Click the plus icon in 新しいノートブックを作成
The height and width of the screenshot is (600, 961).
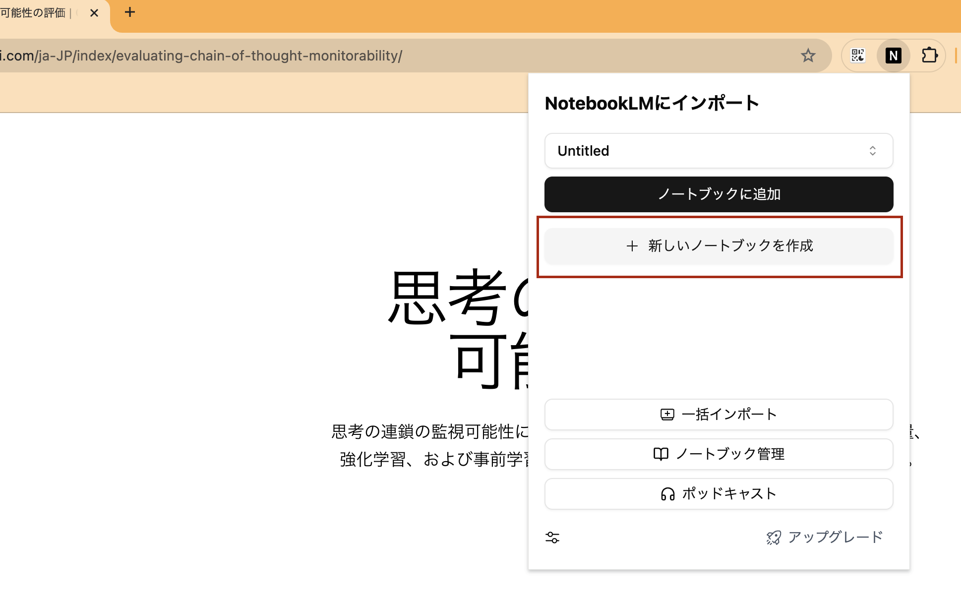click(x=632, y=246)
